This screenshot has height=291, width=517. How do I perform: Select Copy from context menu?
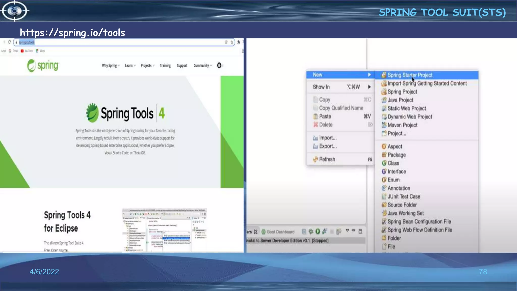[x=340, y=100]
